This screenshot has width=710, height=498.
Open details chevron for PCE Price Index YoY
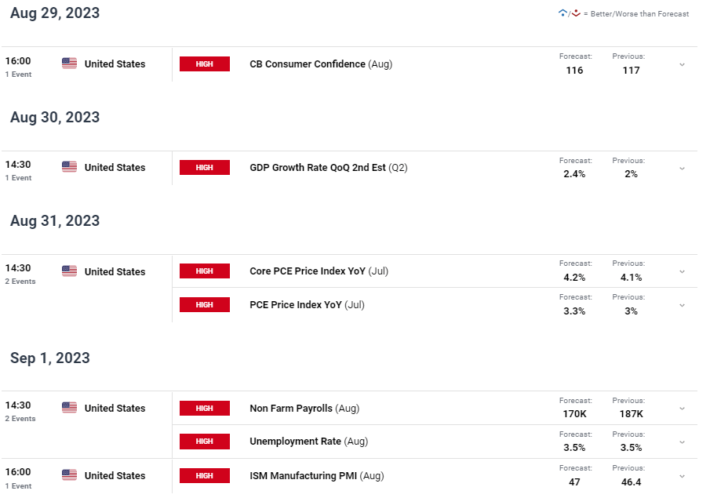click(x=682, y=306)
